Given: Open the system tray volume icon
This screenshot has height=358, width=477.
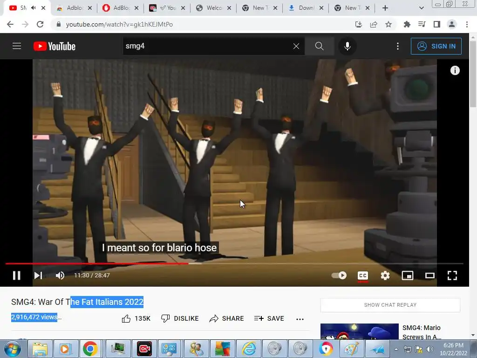Looking at the screenshot, I should (x=430, y=349).
